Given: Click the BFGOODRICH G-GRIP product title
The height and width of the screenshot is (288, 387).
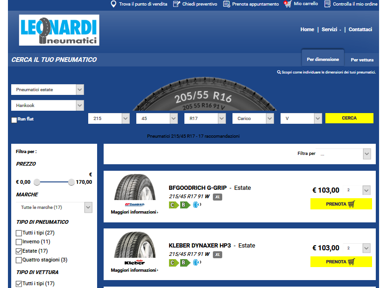Looking at the screenshot, I should (x=197, y=188).
